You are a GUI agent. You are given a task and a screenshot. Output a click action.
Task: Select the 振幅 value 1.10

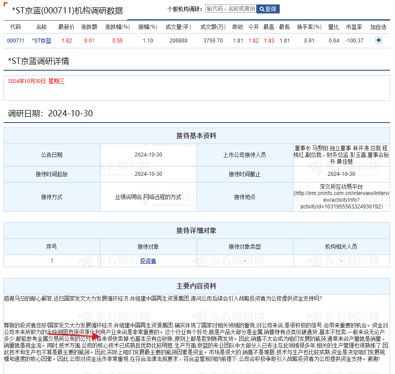(148, 41)
